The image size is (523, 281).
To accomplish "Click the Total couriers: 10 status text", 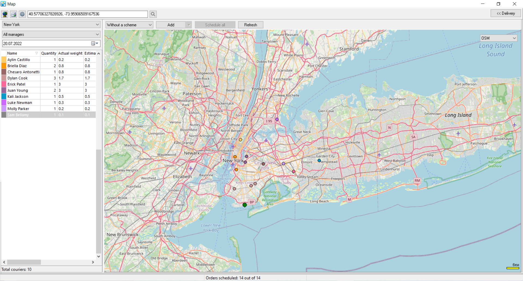I will (17, 269).
